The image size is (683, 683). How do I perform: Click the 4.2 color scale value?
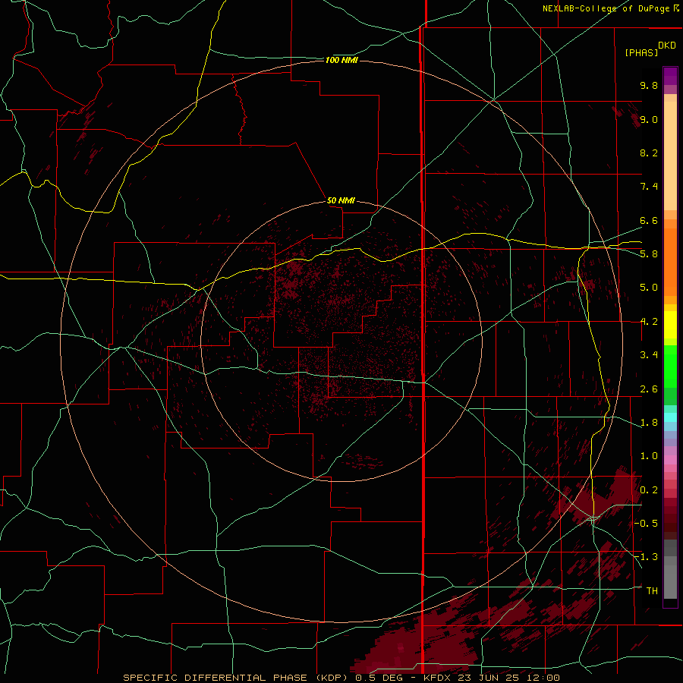pyautogui.click(x=649, y=322)
